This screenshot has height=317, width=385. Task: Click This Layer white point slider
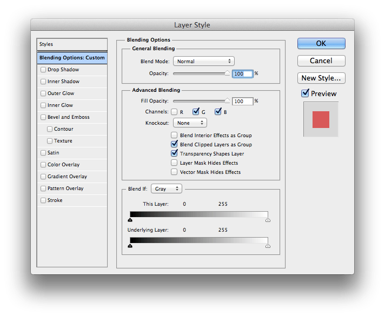coord(268,220)
